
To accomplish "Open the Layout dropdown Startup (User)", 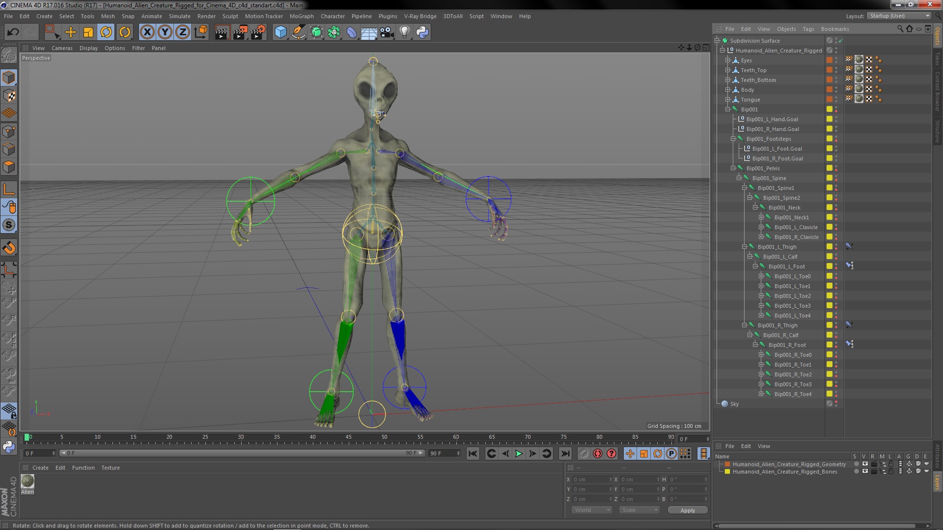I will [x=899, y=16].
